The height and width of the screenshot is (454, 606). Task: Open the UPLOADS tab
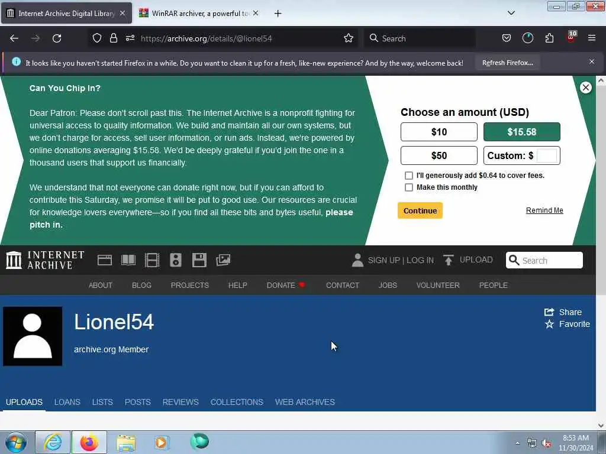pos(24,402)
